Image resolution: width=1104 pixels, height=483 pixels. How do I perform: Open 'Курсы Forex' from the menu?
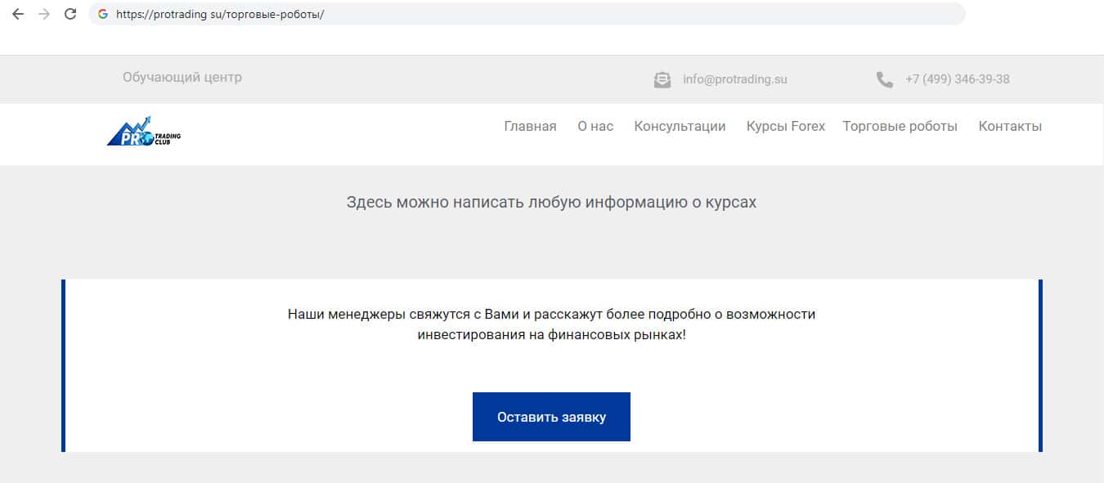[785, 126]
